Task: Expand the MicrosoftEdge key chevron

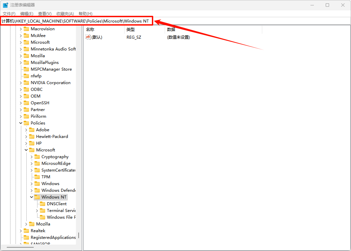Action: [32, 164]
